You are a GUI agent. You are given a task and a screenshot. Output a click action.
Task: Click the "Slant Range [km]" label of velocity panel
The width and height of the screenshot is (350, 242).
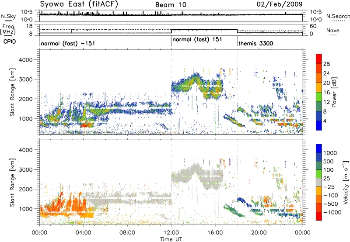click(x=12, y=182)
